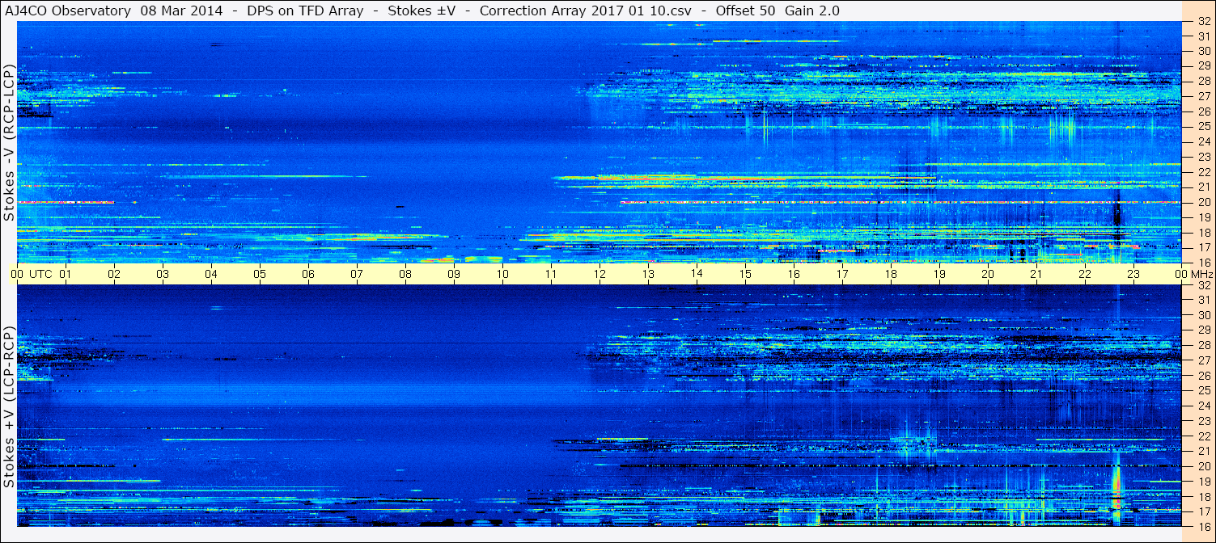Select 'Correction Array 2017 01 10.csv' filename text

click(585, 11)
